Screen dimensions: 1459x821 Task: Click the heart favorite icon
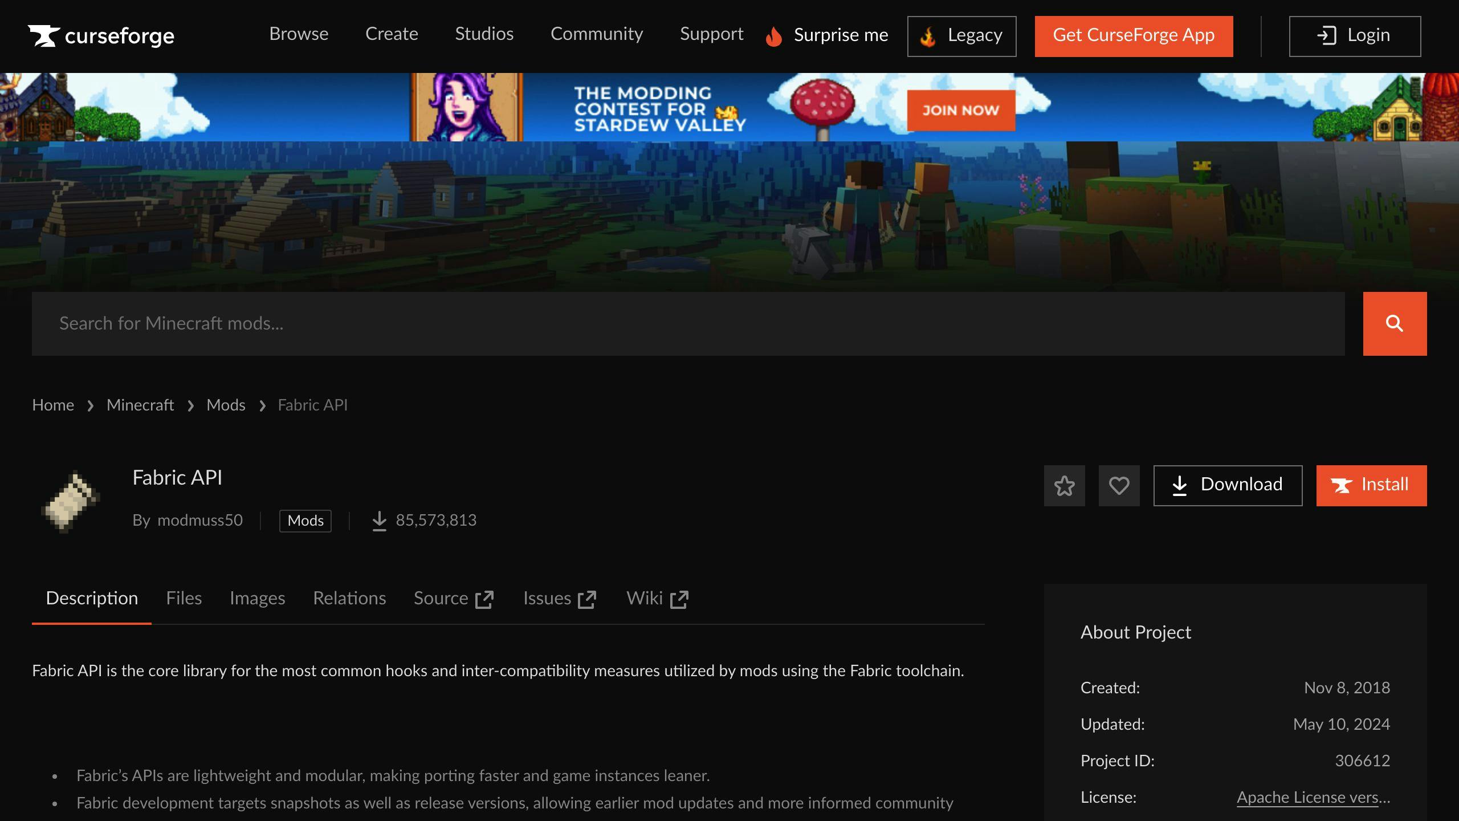pos(1119,486)
